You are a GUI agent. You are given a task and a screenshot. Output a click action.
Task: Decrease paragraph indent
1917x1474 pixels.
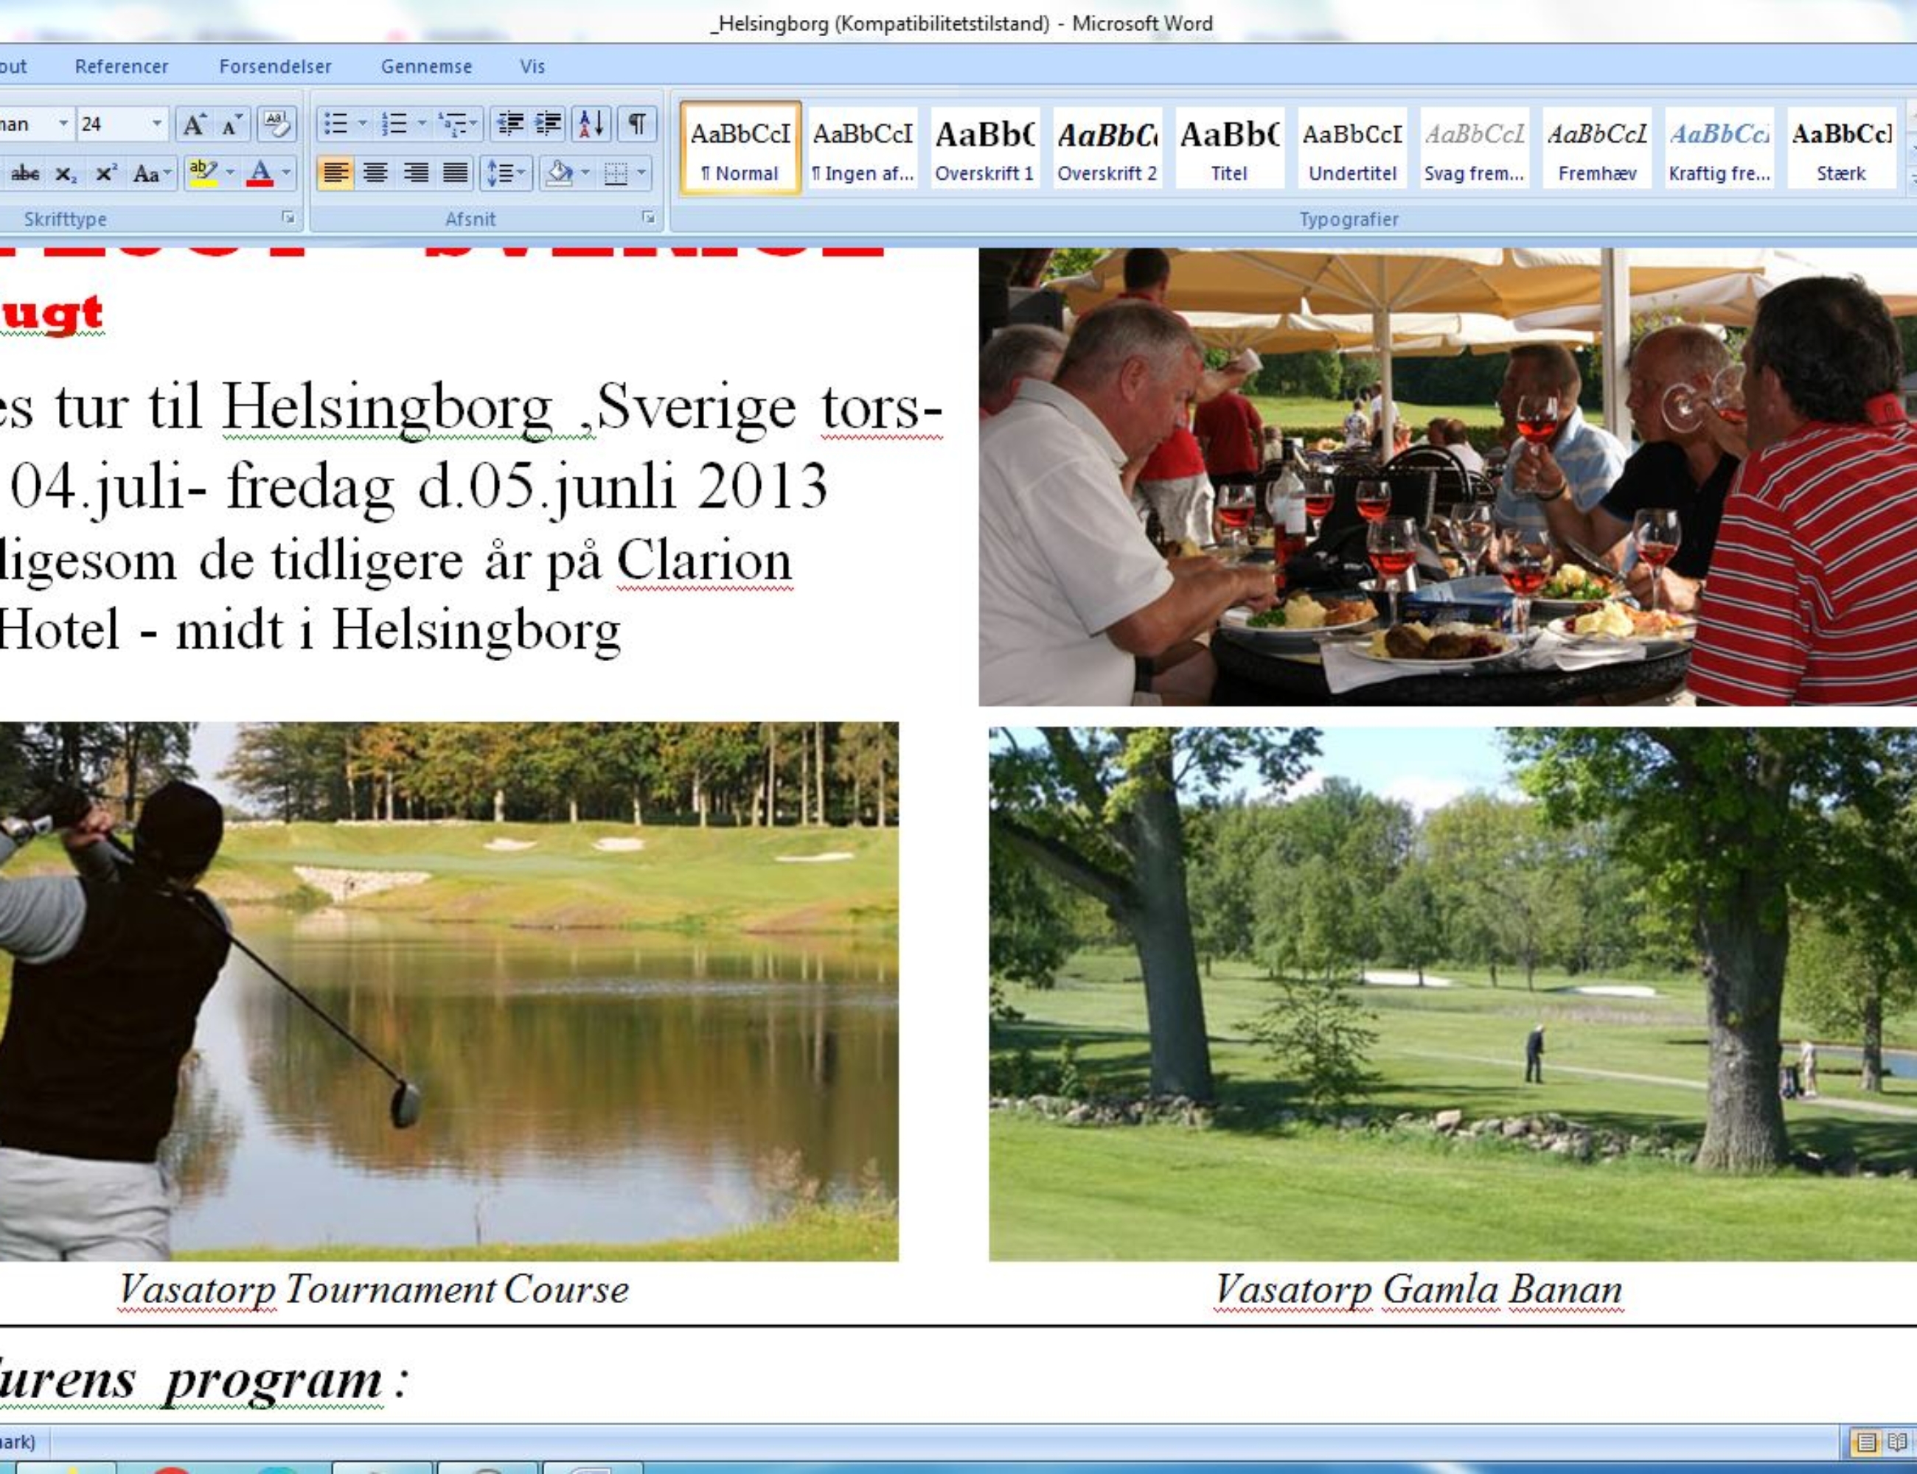tap(510, 124)
